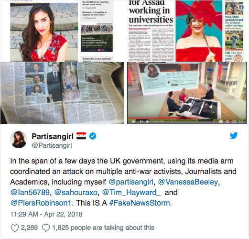Image resolution: width=249 pixels, height=239 pixels.
Task: Open replies via the speech bubble icon
Action: pos(46,228)
